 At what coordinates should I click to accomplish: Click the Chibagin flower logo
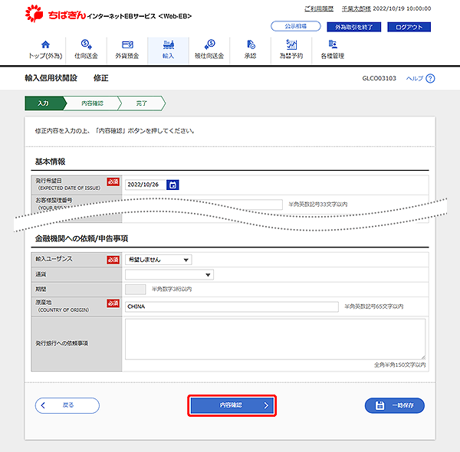34,14
